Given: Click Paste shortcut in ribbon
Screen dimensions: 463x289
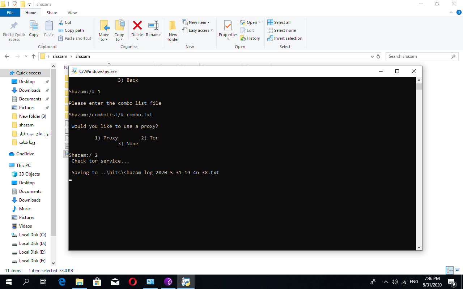Looking at the screenshot, I should [x=75, y=38].
